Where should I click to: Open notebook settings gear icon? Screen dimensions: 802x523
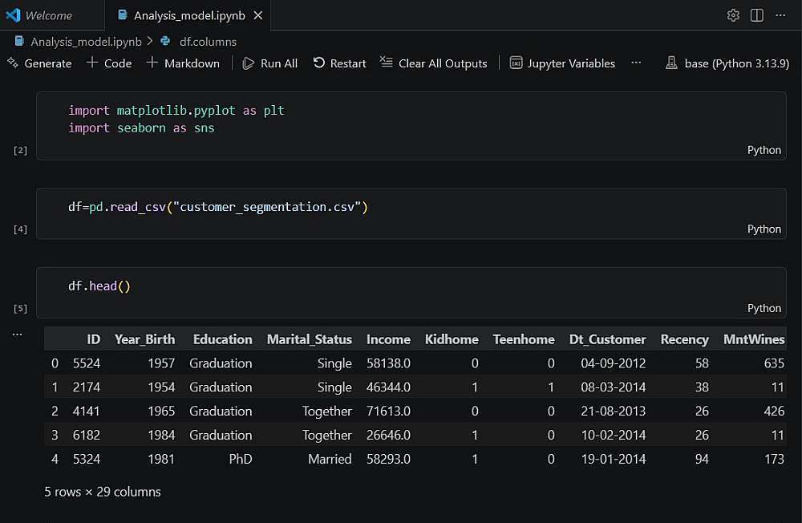point(733,15)
